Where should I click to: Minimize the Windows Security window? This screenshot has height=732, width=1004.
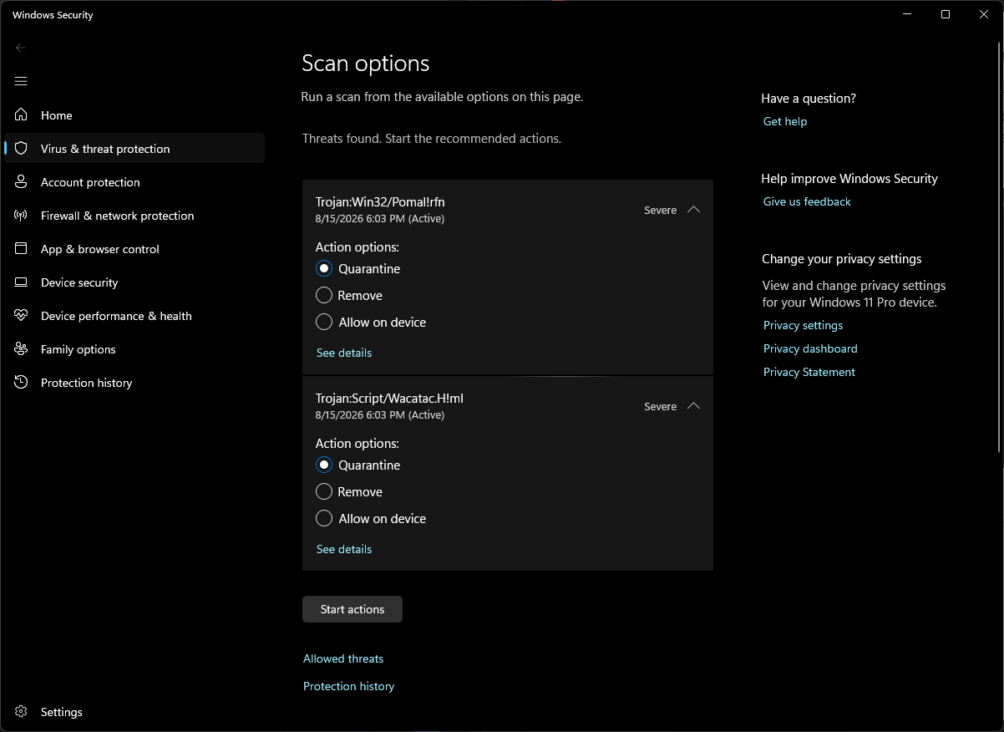(907, 14)
